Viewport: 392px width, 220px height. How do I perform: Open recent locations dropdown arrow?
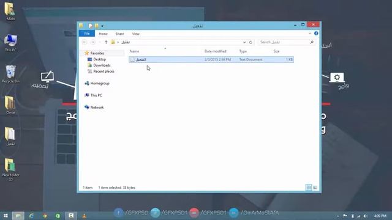(100, 42)
